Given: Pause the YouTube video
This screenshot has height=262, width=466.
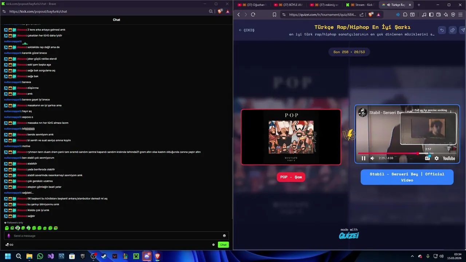Looking at the screenshot, I should [363, 158].
